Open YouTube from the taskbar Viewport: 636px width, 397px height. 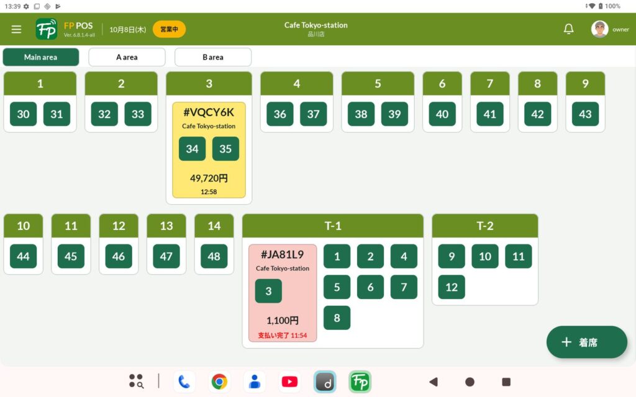pos(289,381)
